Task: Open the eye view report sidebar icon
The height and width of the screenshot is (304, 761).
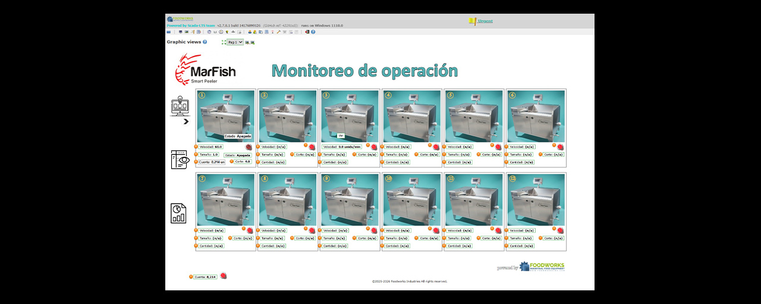Action: coord(180,159)
